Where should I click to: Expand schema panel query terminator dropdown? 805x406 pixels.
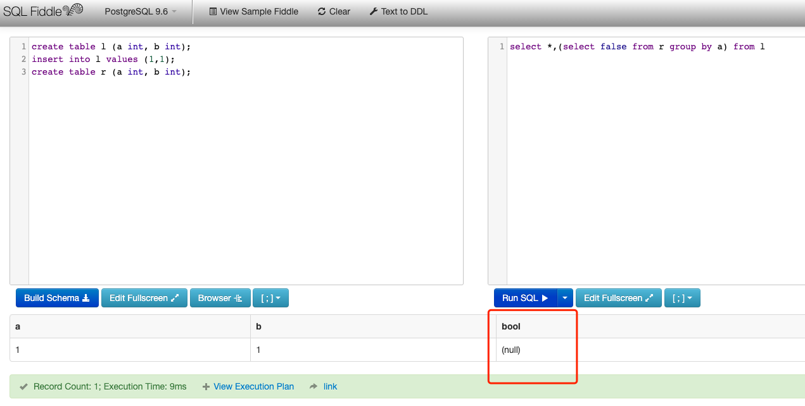tap(270, 298)
